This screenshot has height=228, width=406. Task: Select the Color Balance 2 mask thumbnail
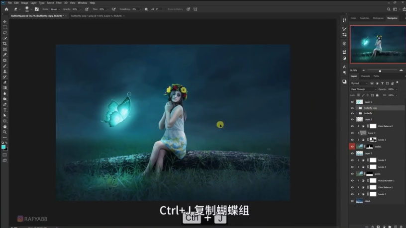tap(373, 126)
